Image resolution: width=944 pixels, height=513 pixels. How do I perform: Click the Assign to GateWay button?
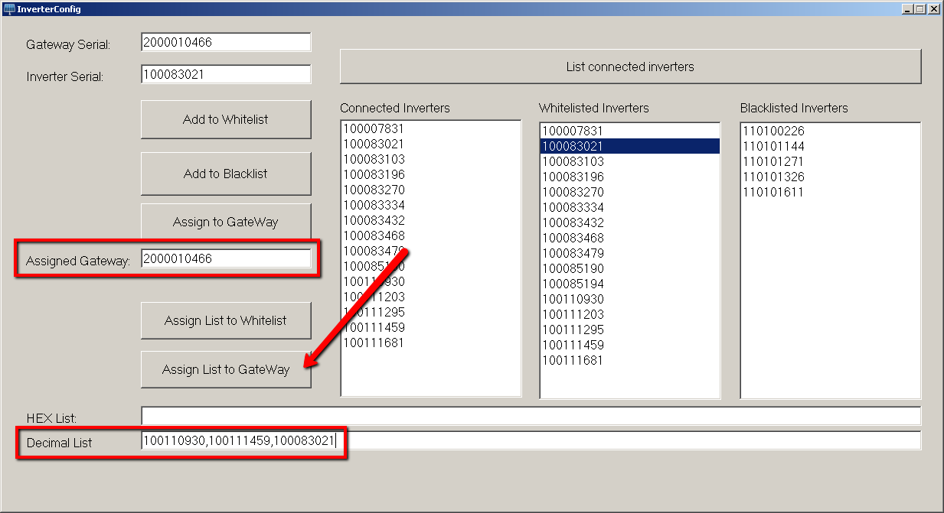(226, 222)
